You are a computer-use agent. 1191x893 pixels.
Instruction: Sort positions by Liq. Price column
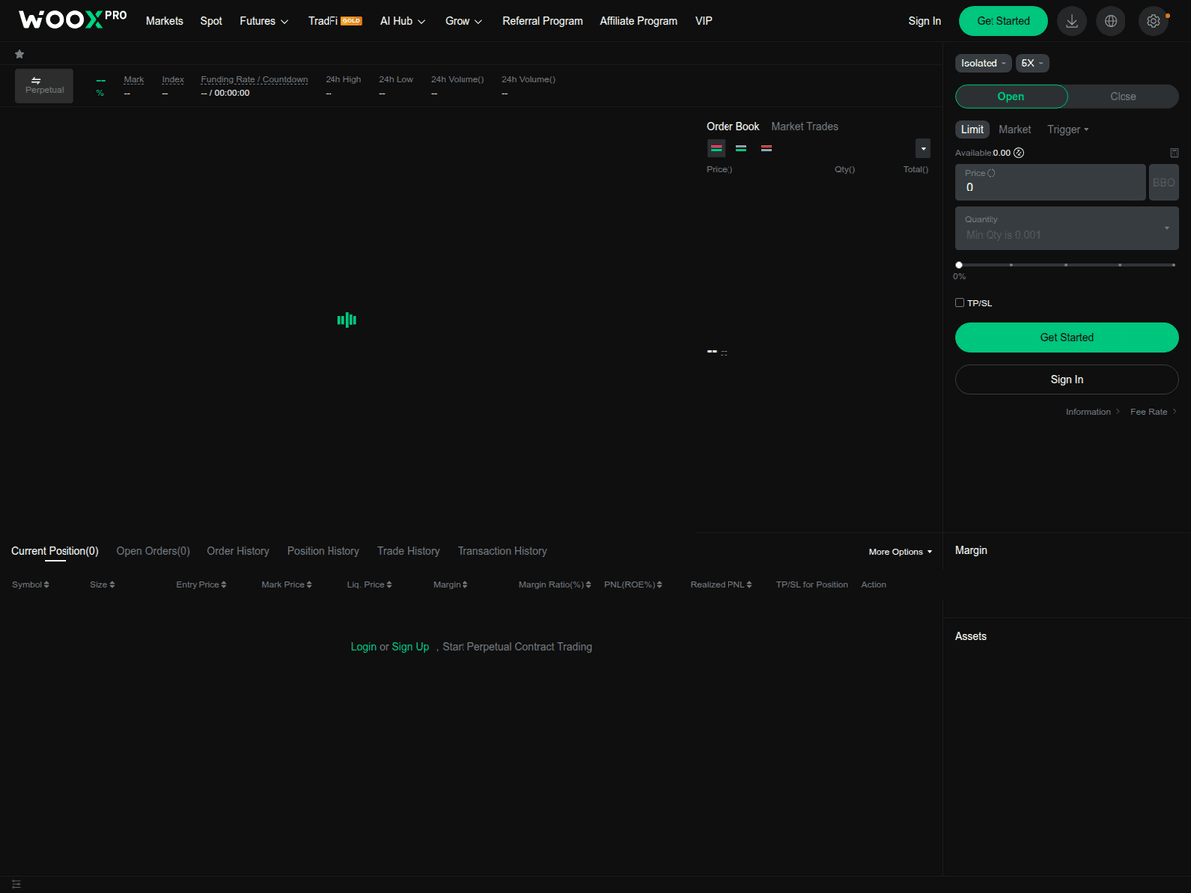[369, 585]
